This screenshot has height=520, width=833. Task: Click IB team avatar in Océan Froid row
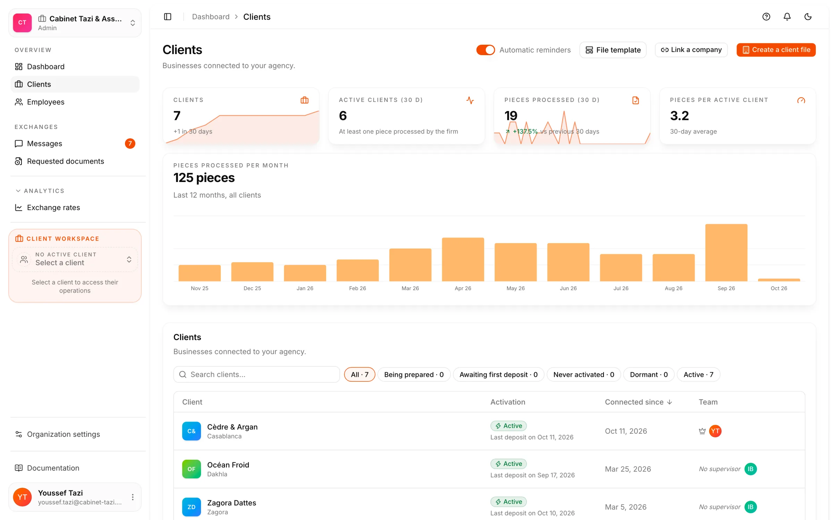[x=751, y=469]
